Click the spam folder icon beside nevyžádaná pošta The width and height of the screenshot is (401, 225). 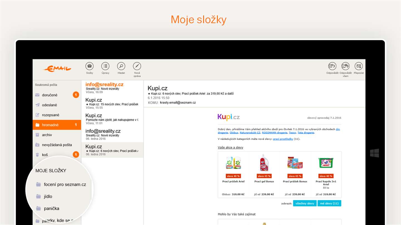tap(37, 145)
